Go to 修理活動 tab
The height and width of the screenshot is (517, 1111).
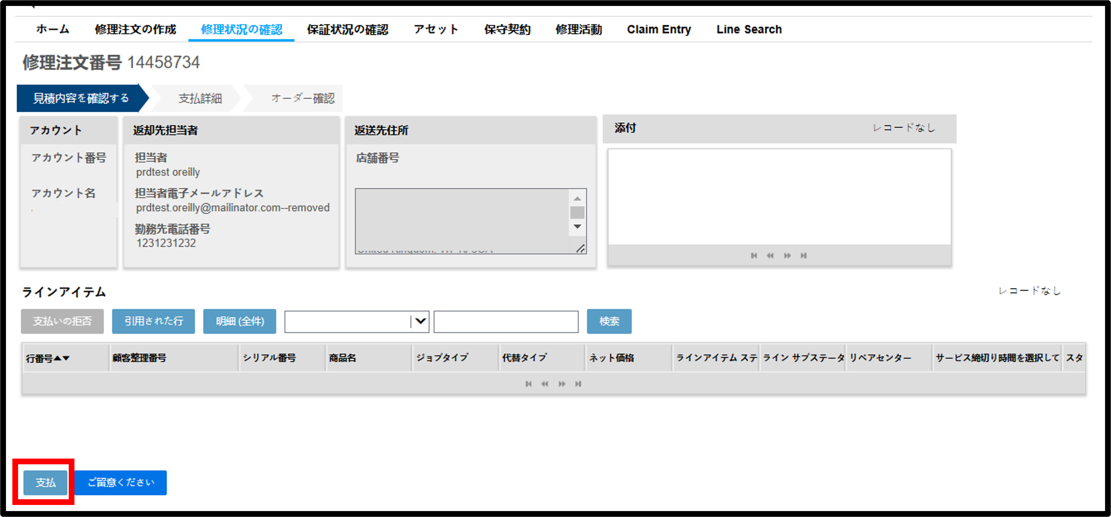(x=578, y=29)
